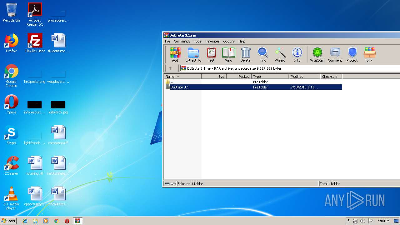Open the willworth.jpg image file
Screen dimensions: 400x225
pos(58,107)
